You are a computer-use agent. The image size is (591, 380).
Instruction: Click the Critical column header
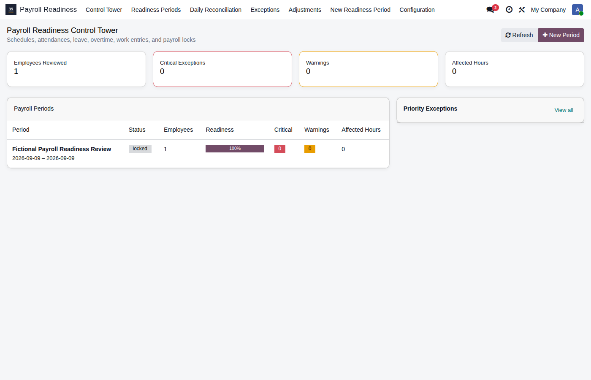pos(283,130)
